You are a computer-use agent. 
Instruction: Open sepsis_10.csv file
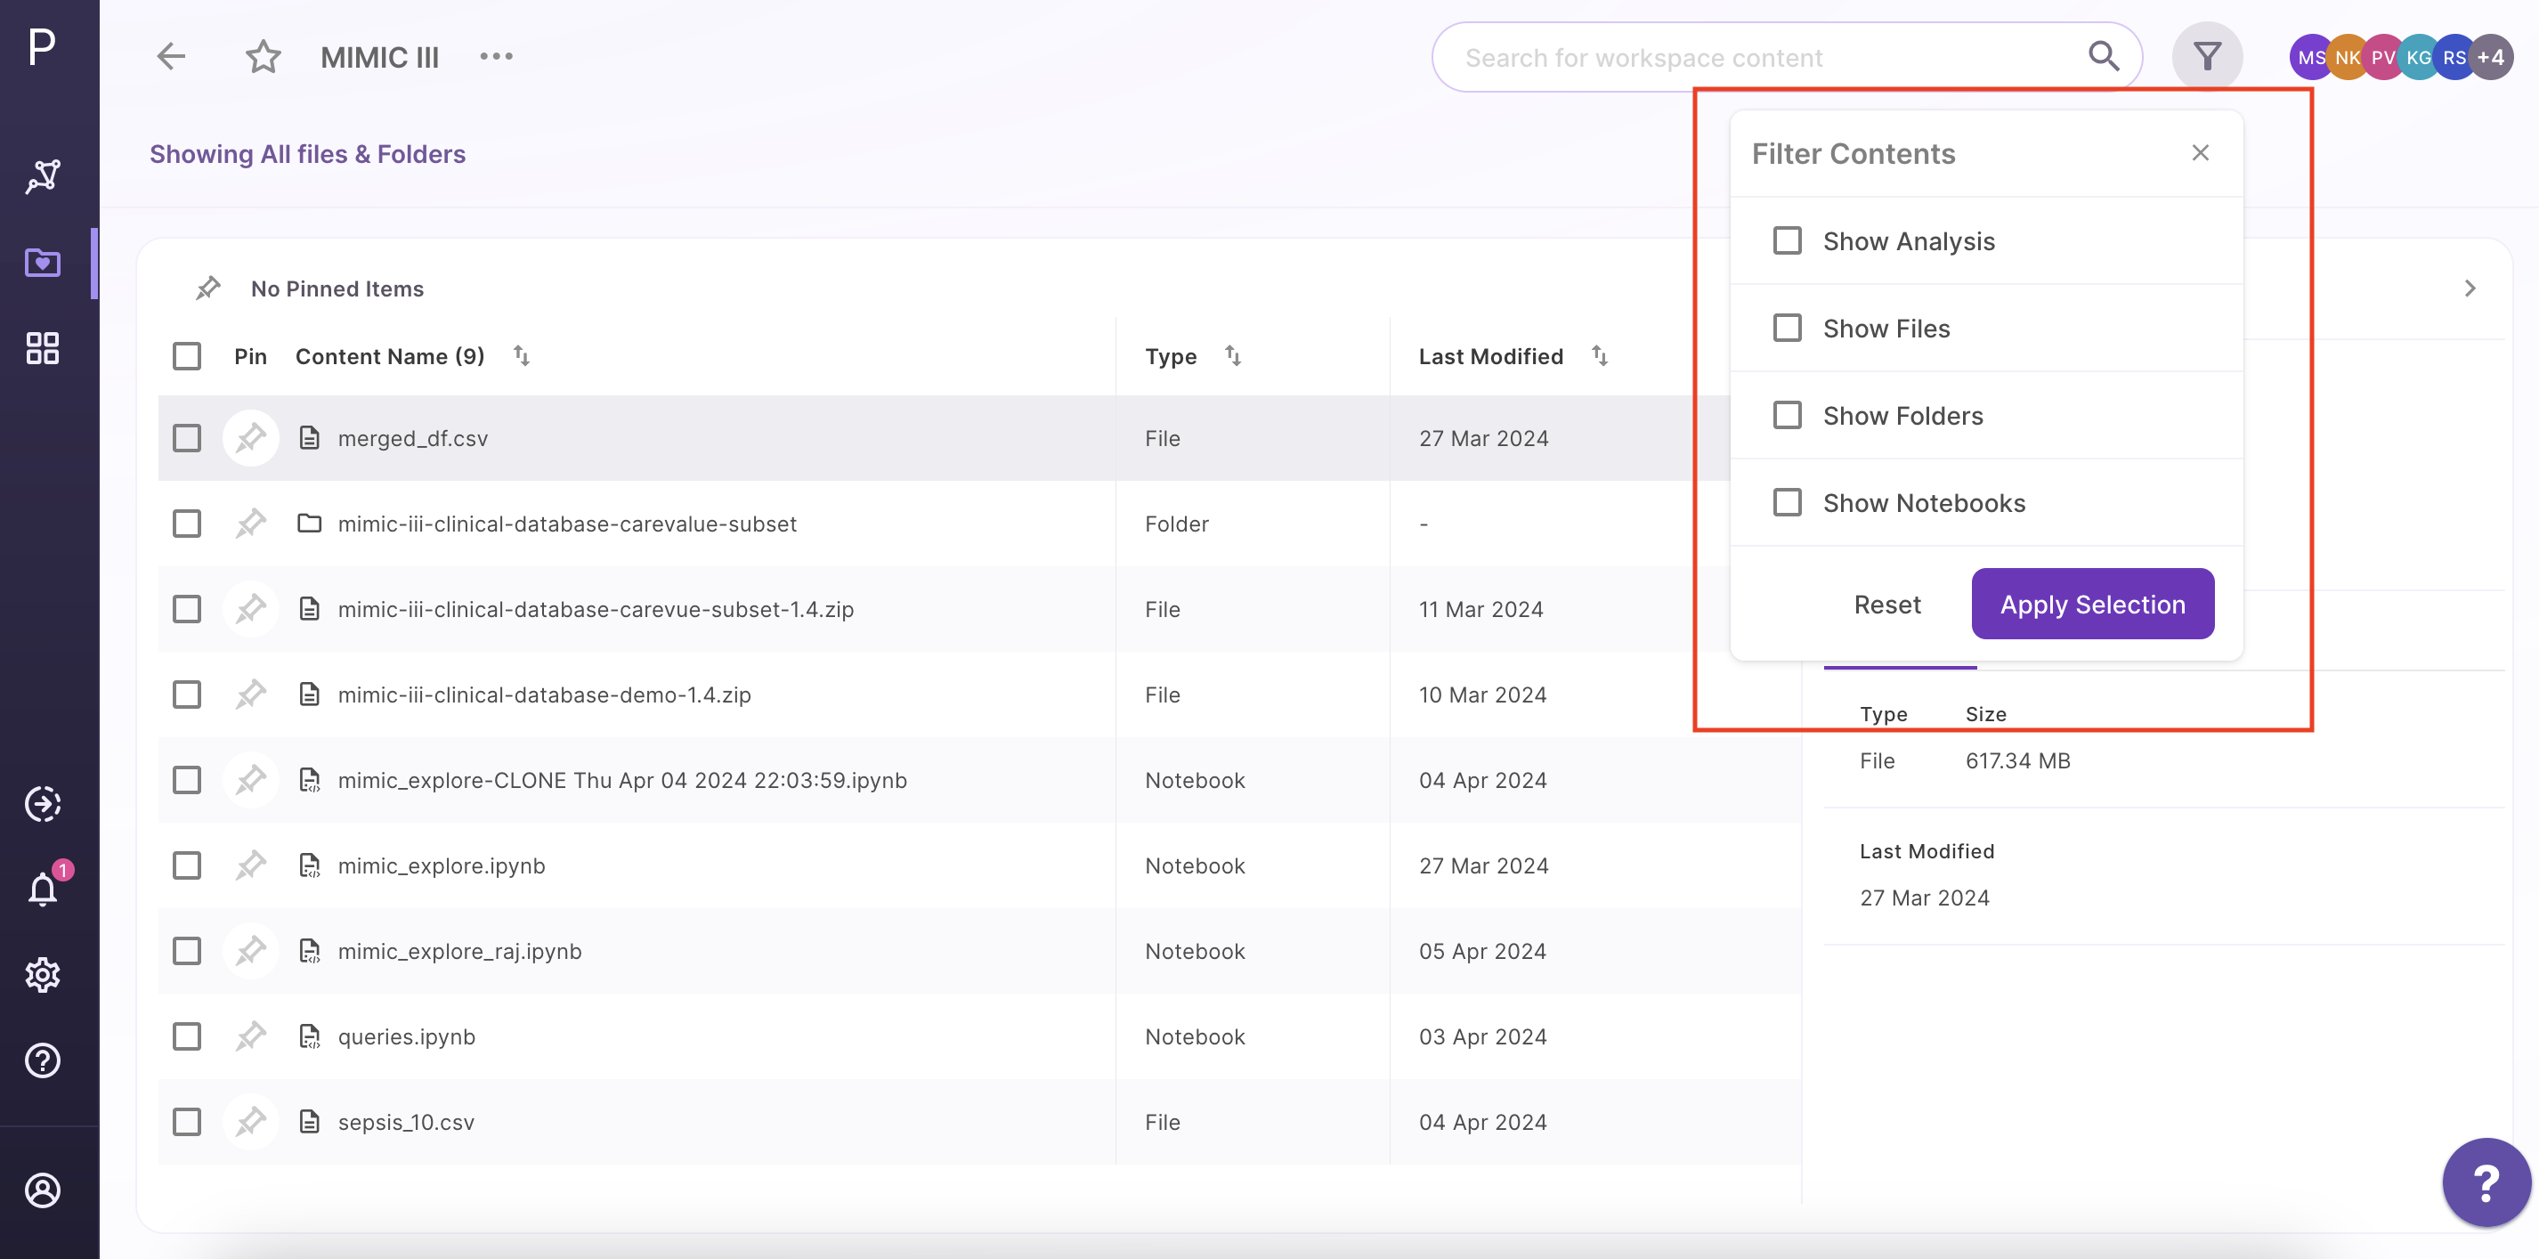point(406,1122)
